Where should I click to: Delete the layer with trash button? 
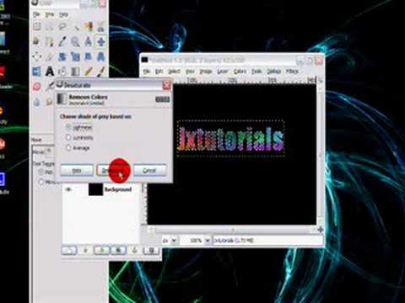pos(151,251)
